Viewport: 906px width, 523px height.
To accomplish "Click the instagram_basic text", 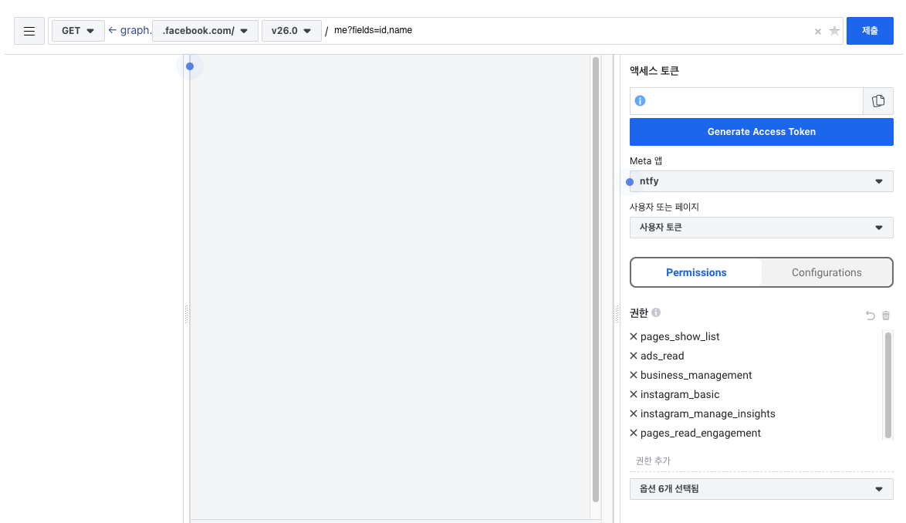I will 680,394.
